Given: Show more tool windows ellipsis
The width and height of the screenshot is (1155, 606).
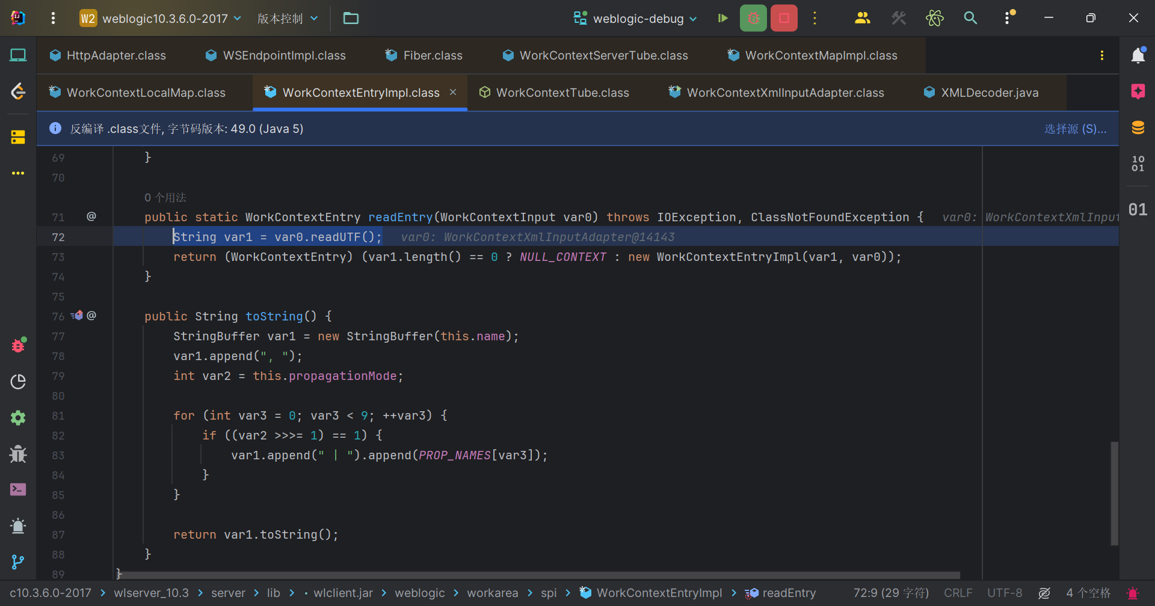Looking at the screenshot, I should click(18, 173).
